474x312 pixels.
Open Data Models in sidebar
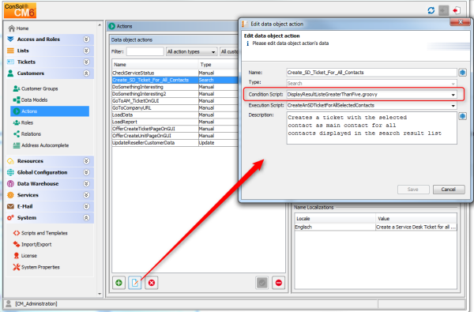pos(31,100)
